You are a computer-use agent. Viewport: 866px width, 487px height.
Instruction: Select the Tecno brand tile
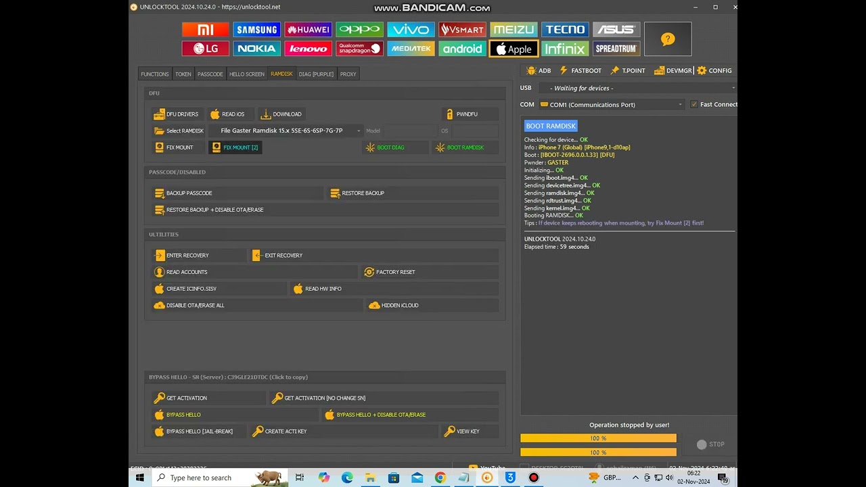click(565, 30)
